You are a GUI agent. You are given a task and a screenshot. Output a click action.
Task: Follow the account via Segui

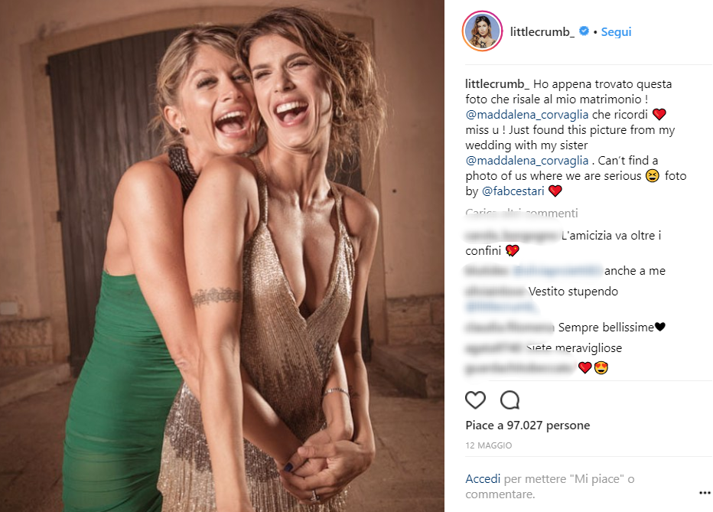point(616,32)
